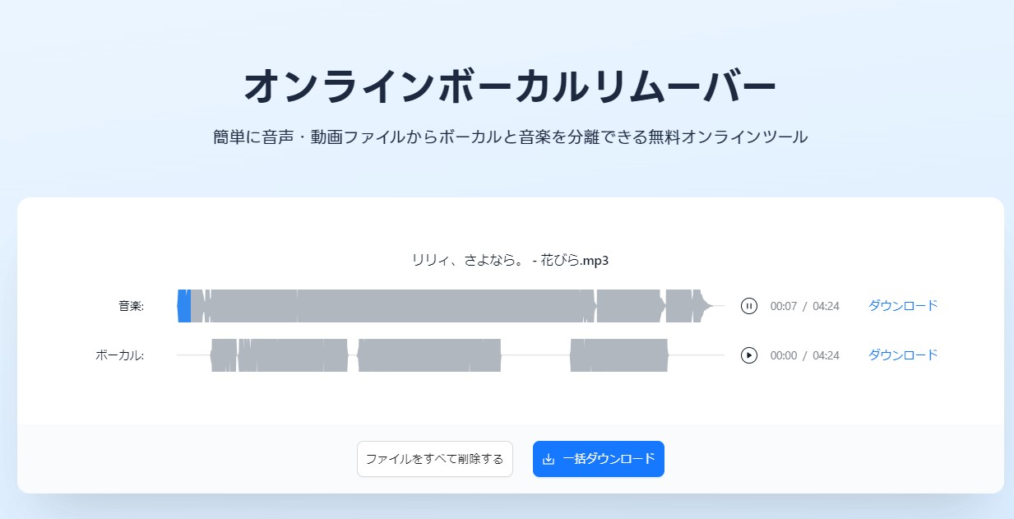
Task: Download the 音楽 track via ダウンロード link
Action: (902, 306)
